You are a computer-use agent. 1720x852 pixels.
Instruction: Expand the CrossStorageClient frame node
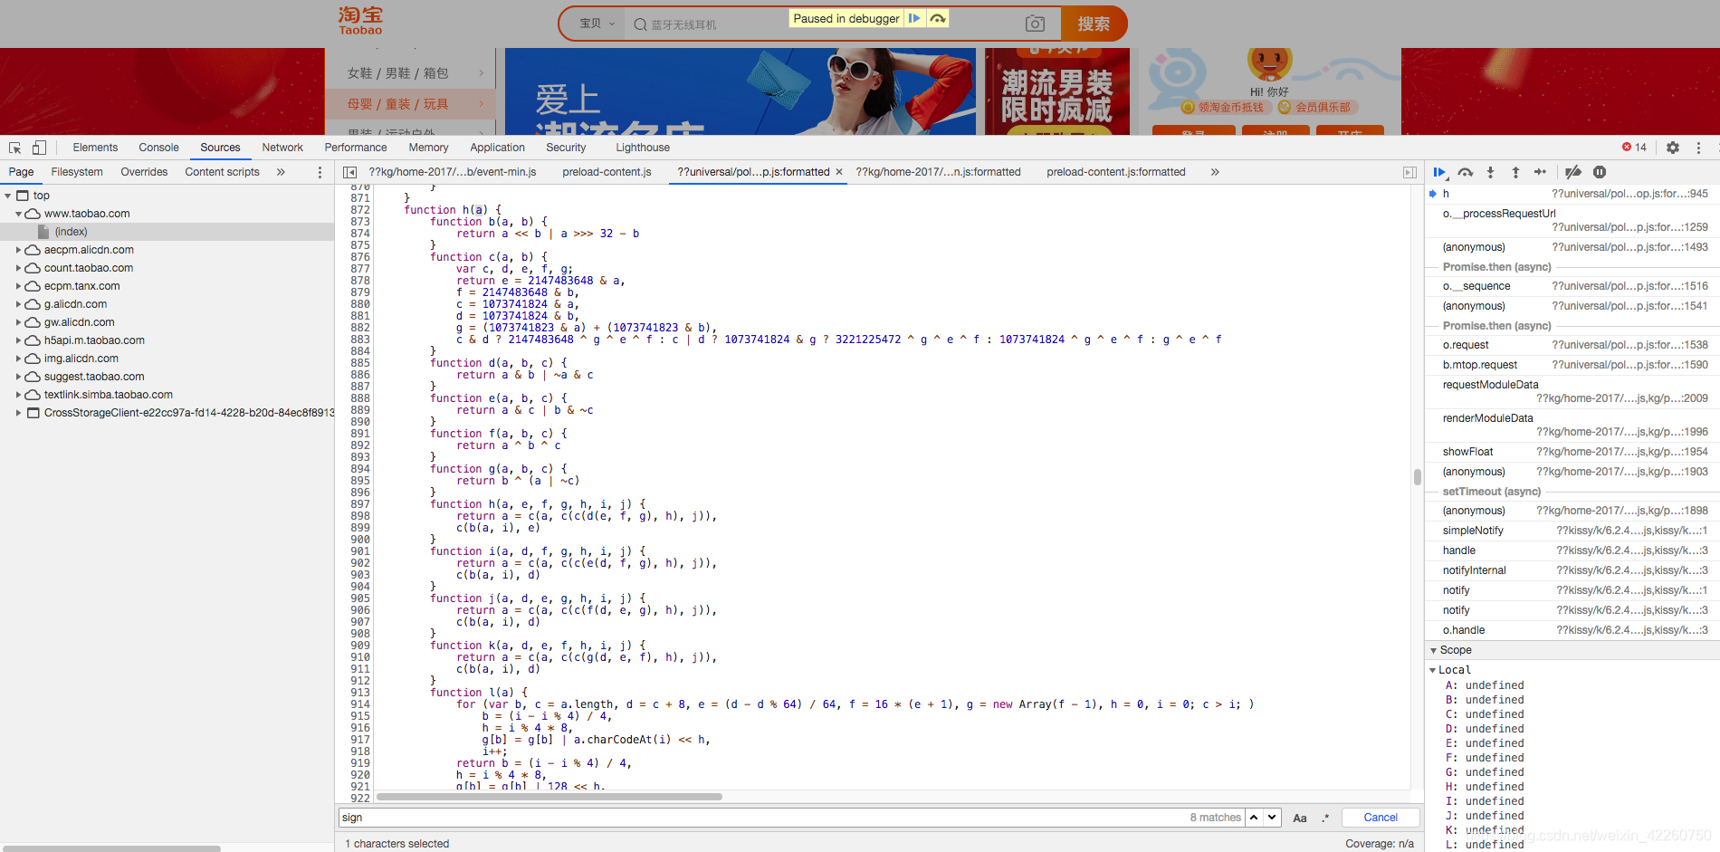click(x=18, y=413)
